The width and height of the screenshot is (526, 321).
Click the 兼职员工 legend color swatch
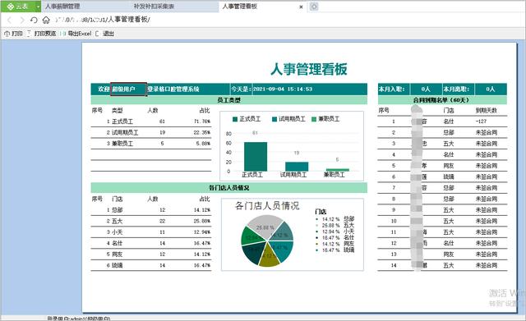314,119
